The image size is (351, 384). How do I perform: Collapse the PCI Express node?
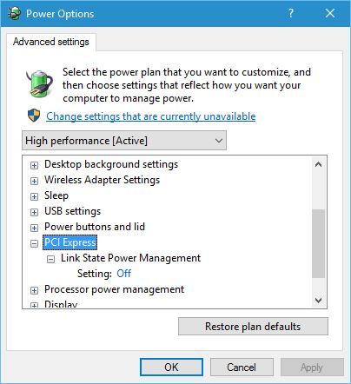(x=34, y=243)
